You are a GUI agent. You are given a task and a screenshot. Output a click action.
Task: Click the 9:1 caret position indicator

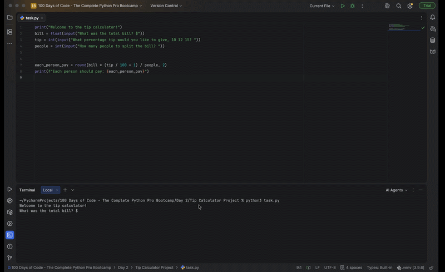coord(299,268)
